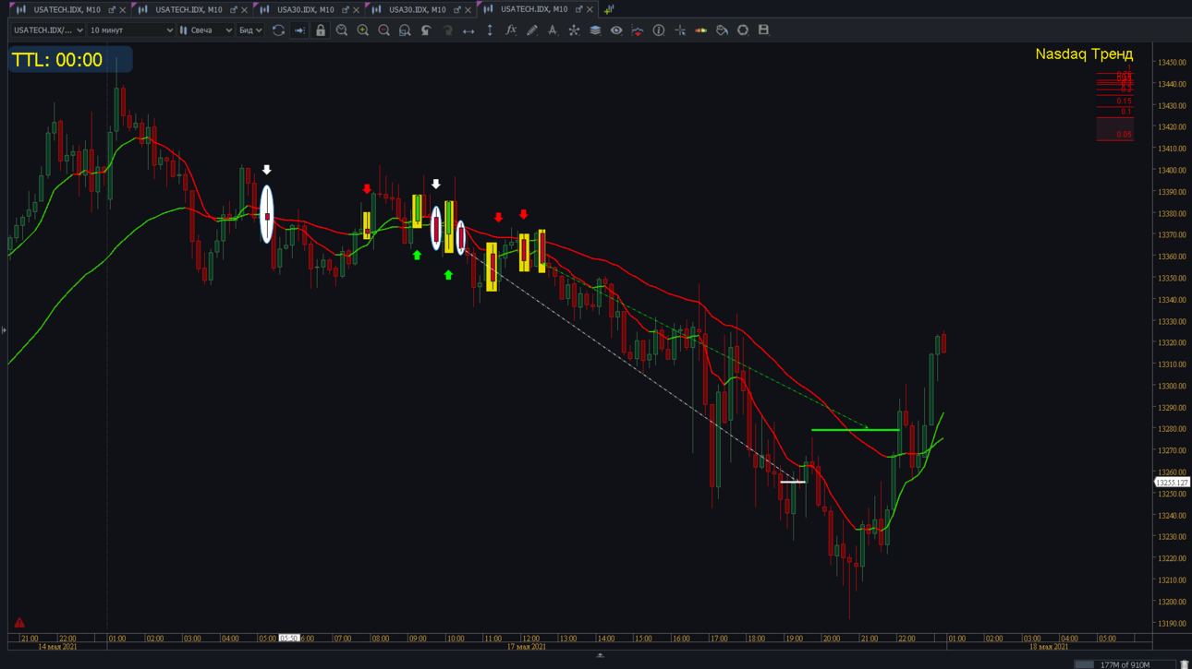Click the vertical double-arrow scale icon

pyautogui.click(x=490, y=30)
